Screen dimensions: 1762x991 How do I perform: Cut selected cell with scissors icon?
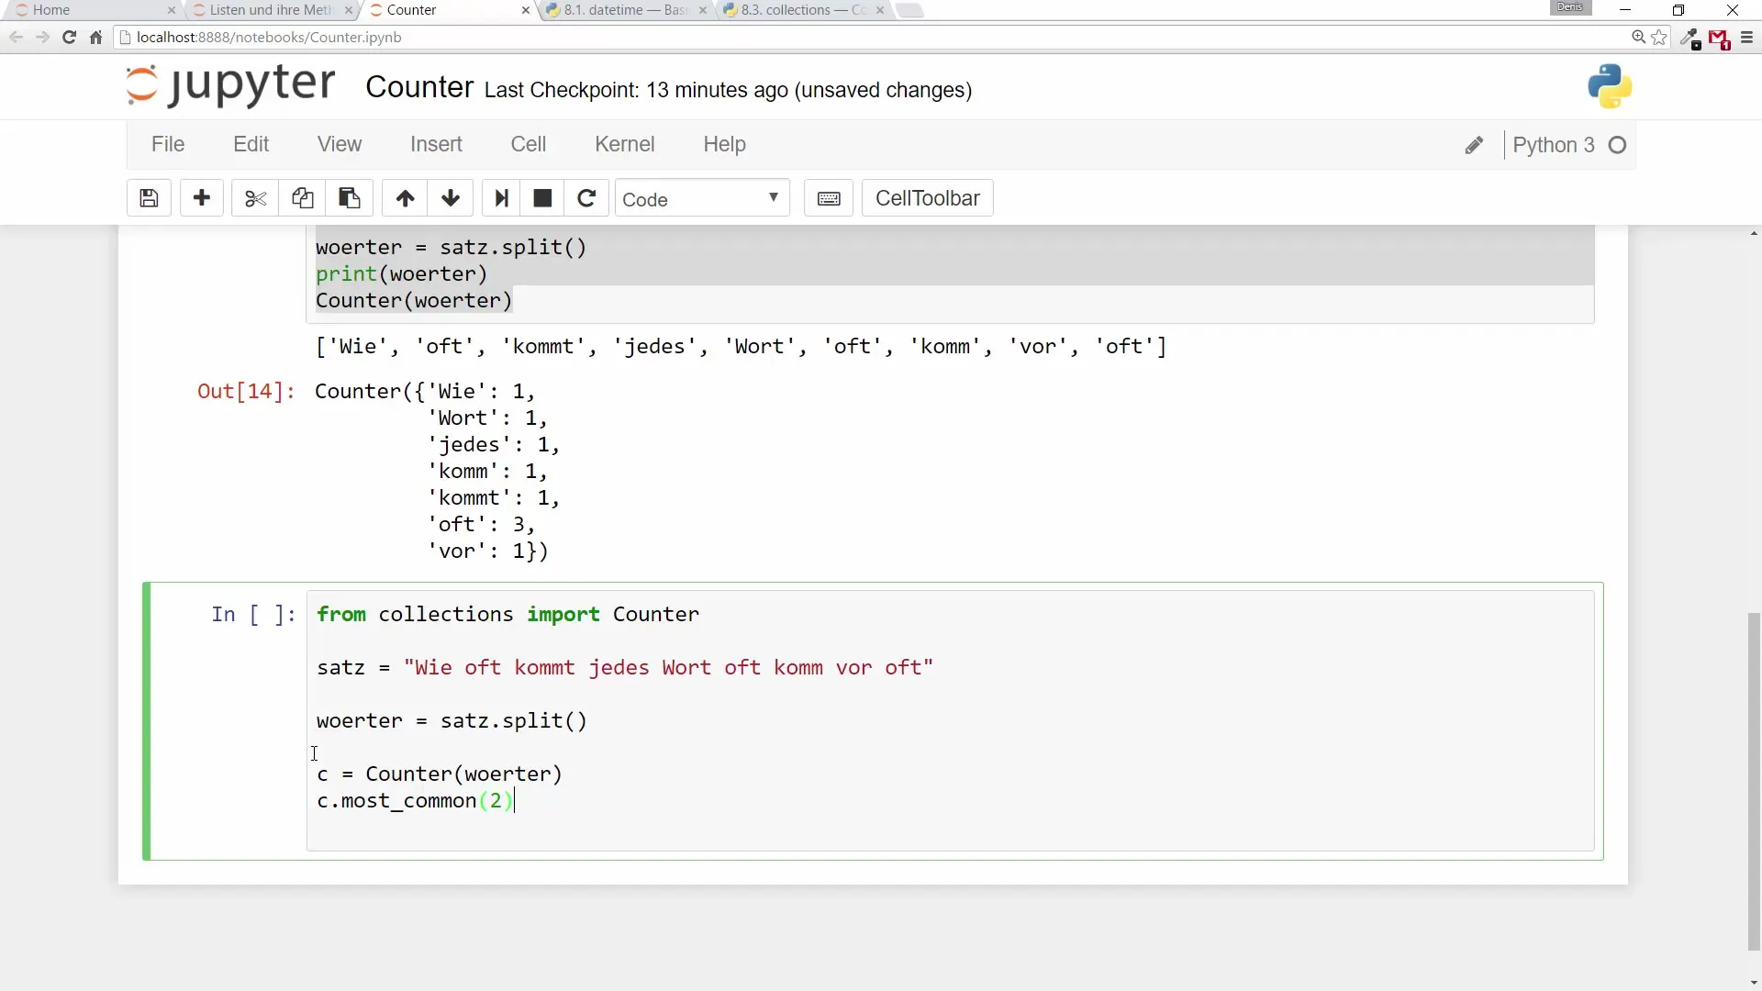(255, 198)
